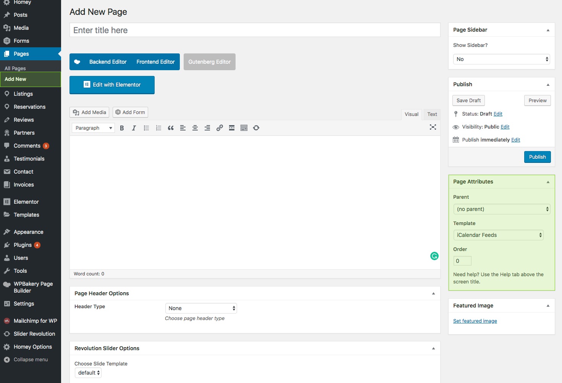Click the Backend Editor button
Image resolution: width=562 pixels, height=383 pixels.
108,62
